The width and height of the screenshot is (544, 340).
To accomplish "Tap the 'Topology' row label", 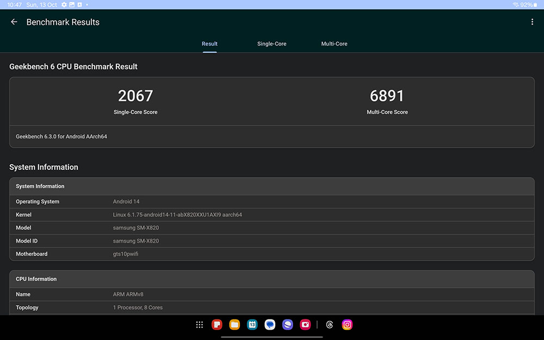I will pos(27,307).
